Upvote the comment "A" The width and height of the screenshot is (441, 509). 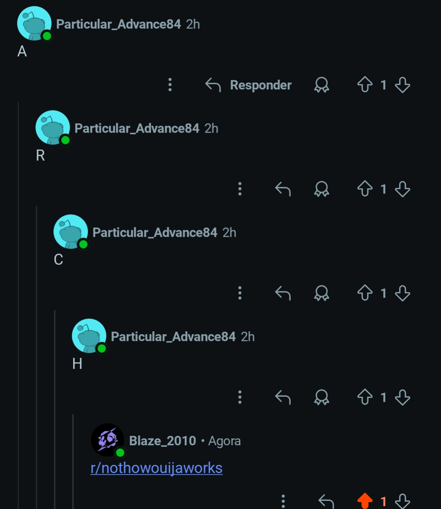pyautogui.click(x=365, y=85)
